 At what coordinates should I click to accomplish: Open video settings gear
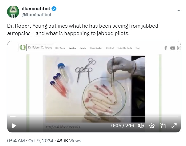(x=152, y=126)
